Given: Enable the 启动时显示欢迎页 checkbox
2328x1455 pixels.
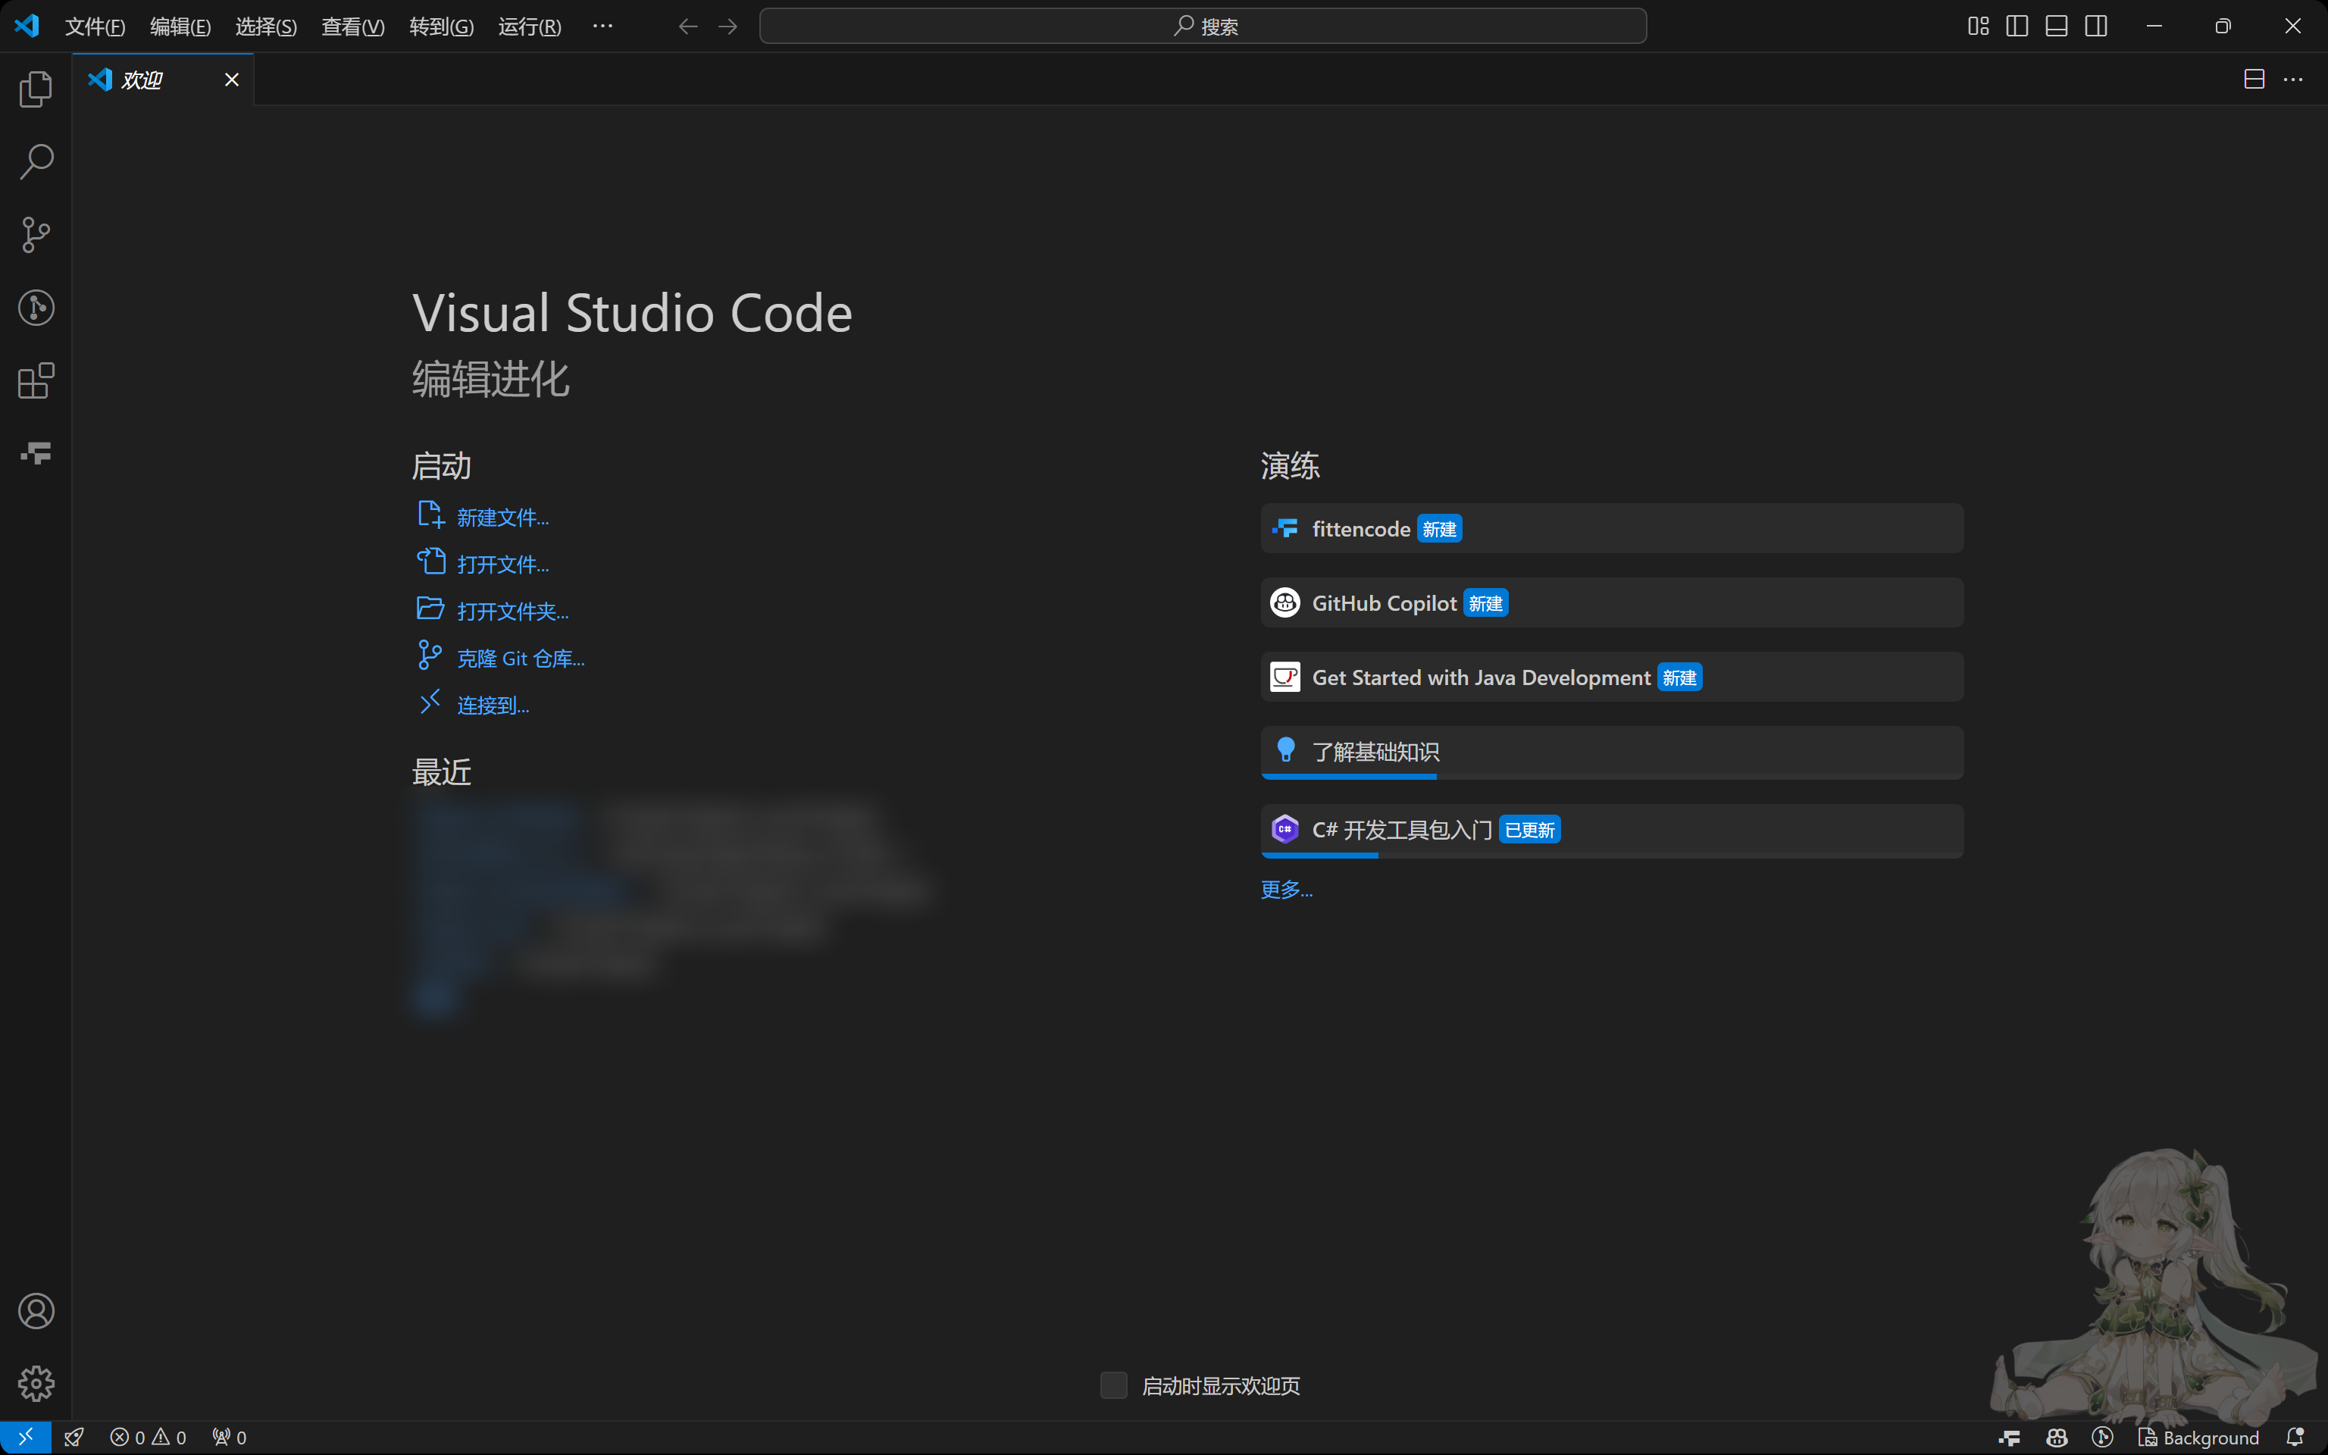Looking at the screenshot, I should 1113,1385.
